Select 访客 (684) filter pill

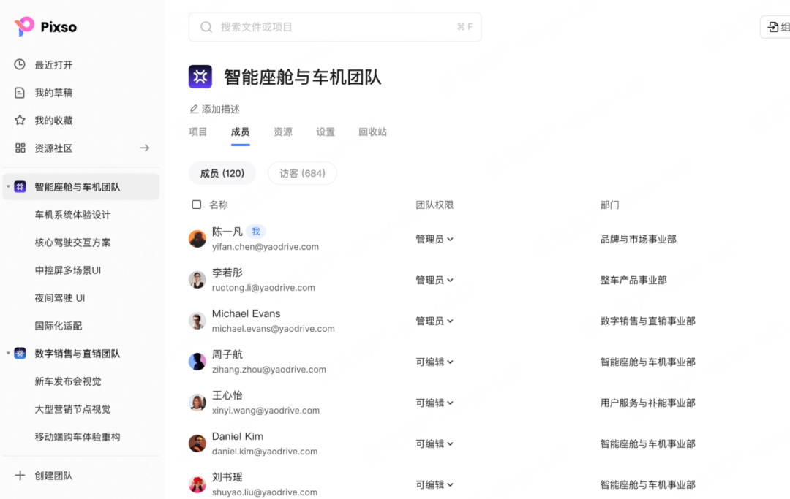[x=302, y=173]
